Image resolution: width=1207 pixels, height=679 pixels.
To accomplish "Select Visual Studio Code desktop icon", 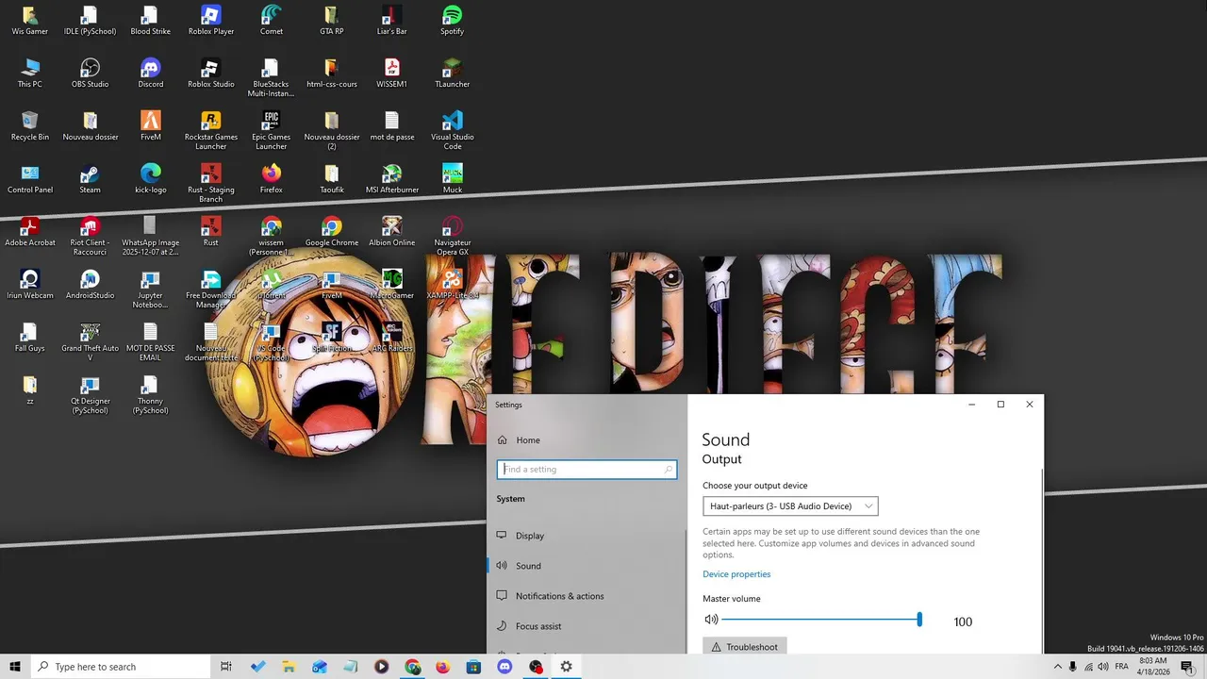I will 452,131.
